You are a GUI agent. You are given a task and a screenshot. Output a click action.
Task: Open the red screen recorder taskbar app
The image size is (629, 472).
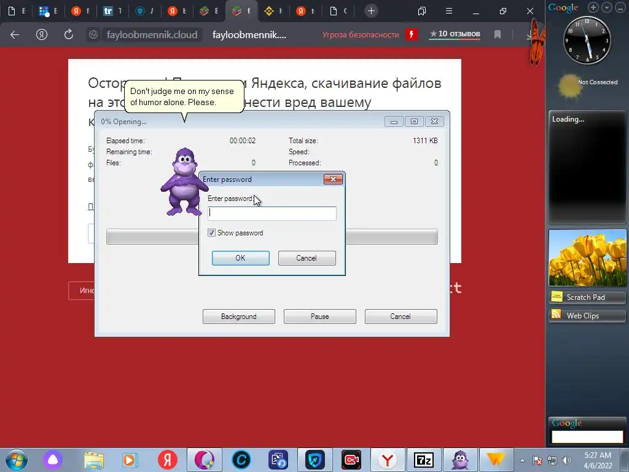(x=351, y=460)
